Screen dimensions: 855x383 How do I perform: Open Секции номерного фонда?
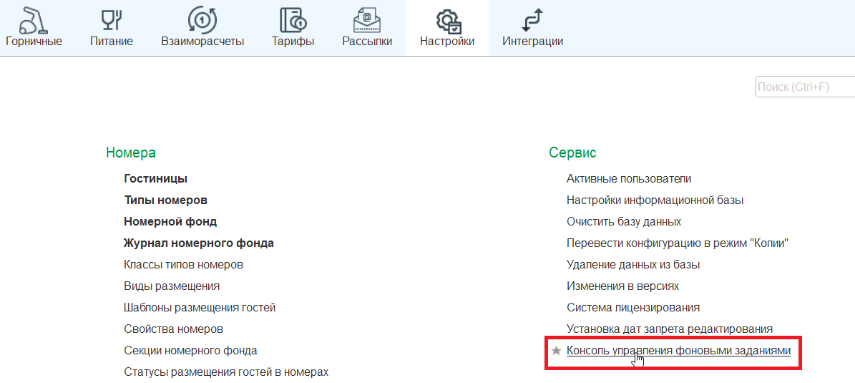[x=191, y=350]
